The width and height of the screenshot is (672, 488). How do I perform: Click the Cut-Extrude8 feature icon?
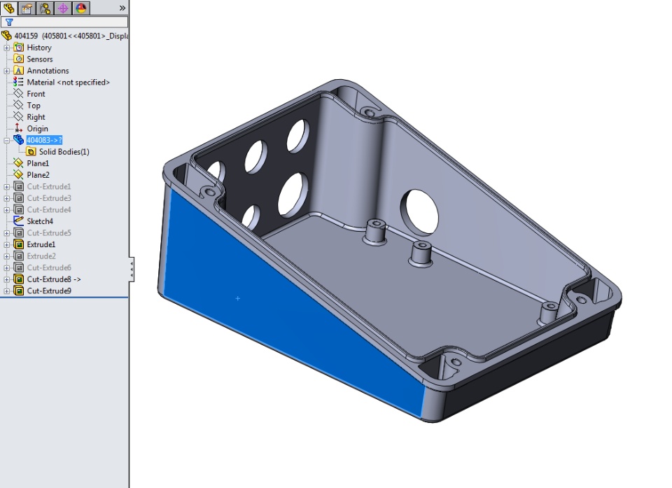click(18, 279)
